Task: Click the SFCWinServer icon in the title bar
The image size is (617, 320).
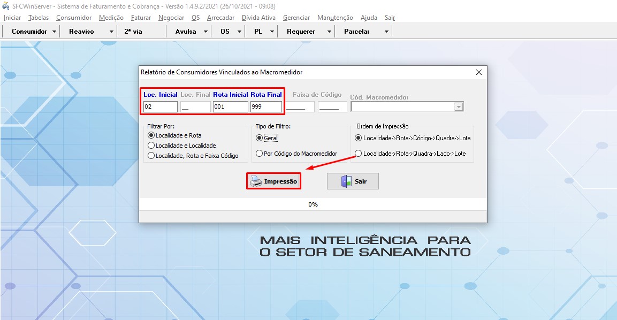Action: (x=5, y=5)
